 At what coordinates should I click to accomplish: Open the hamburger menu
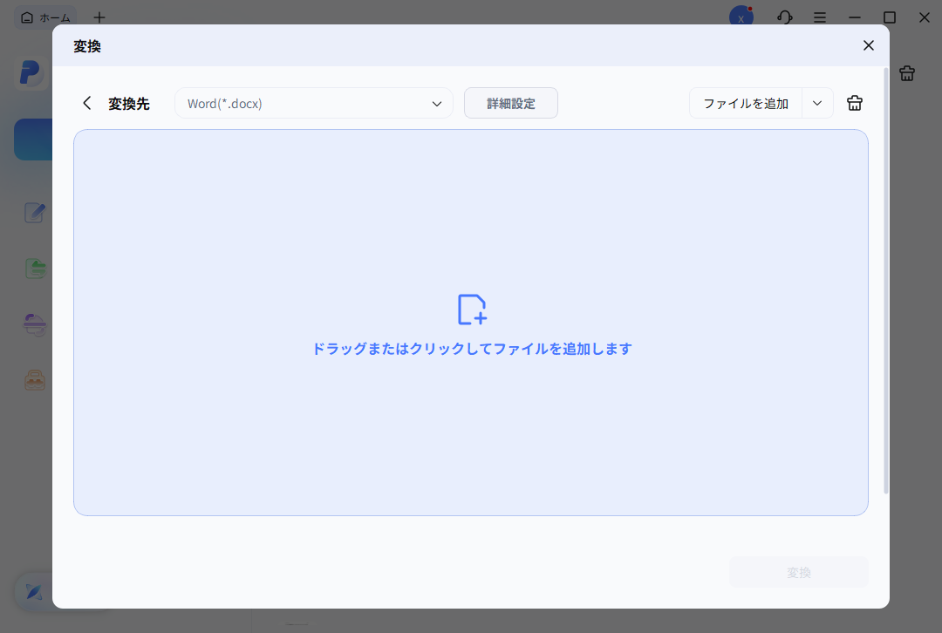point(819,17)
